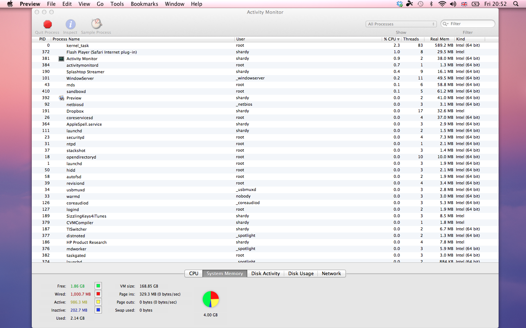
Task: Select the mds process row
Action: coord(265,85)
